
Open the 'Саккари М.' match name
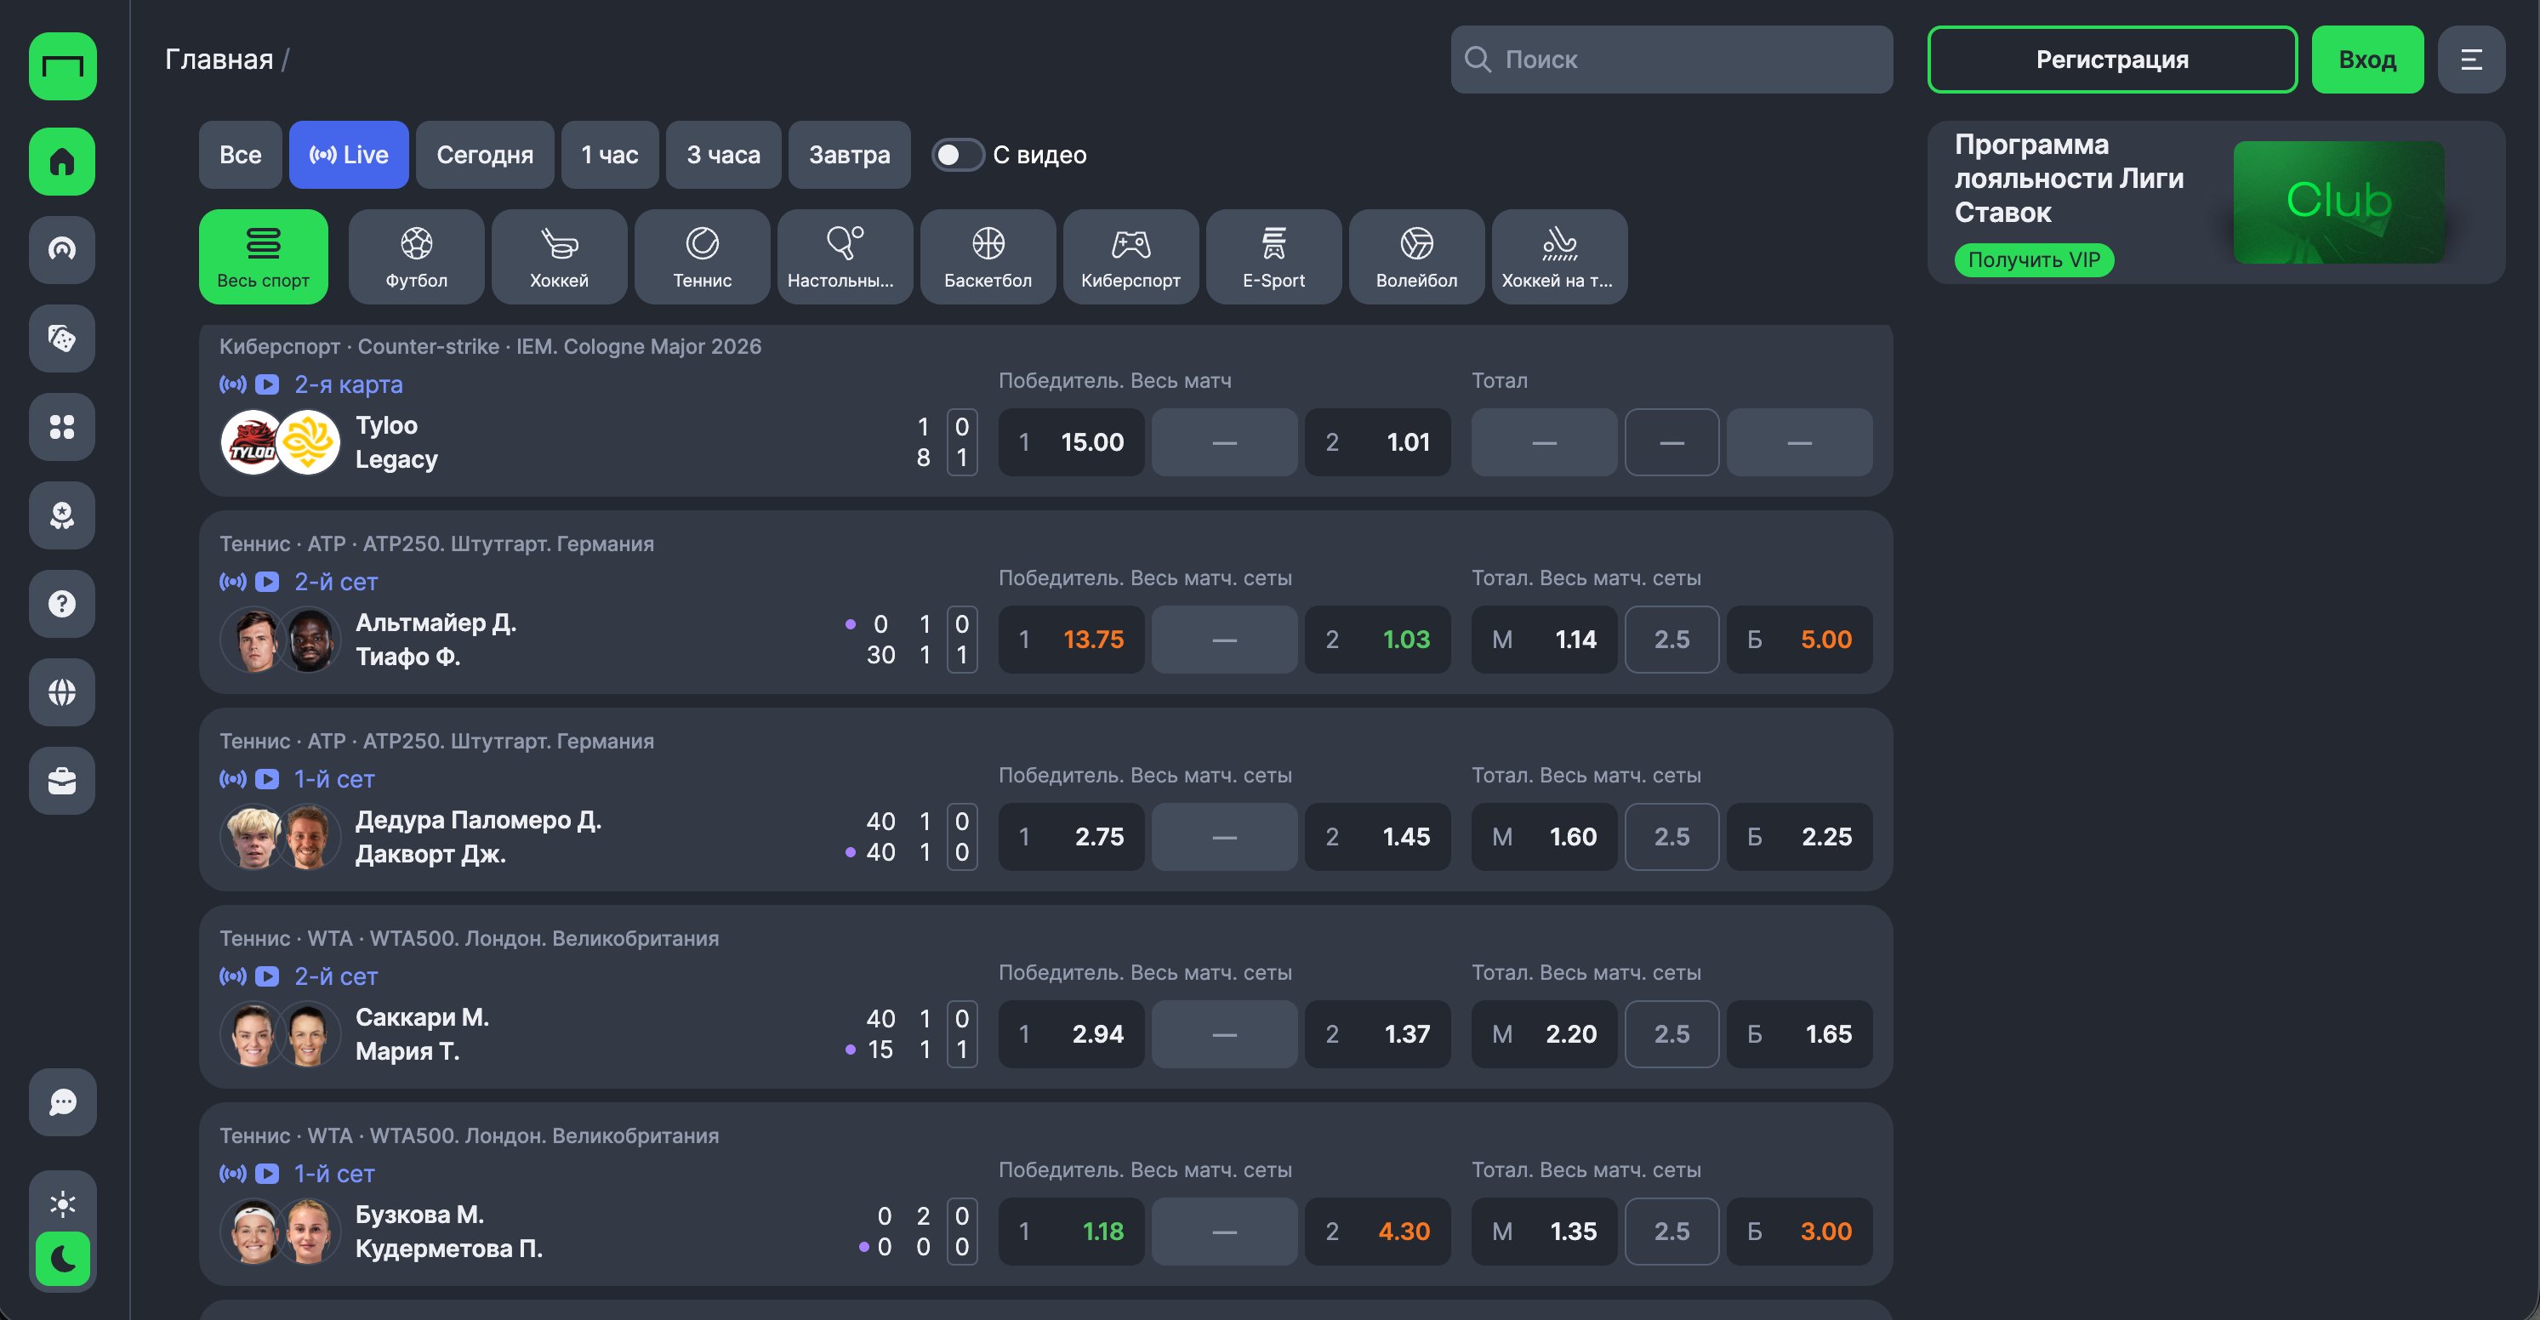pyautogui.click(x=422, y=1017)
